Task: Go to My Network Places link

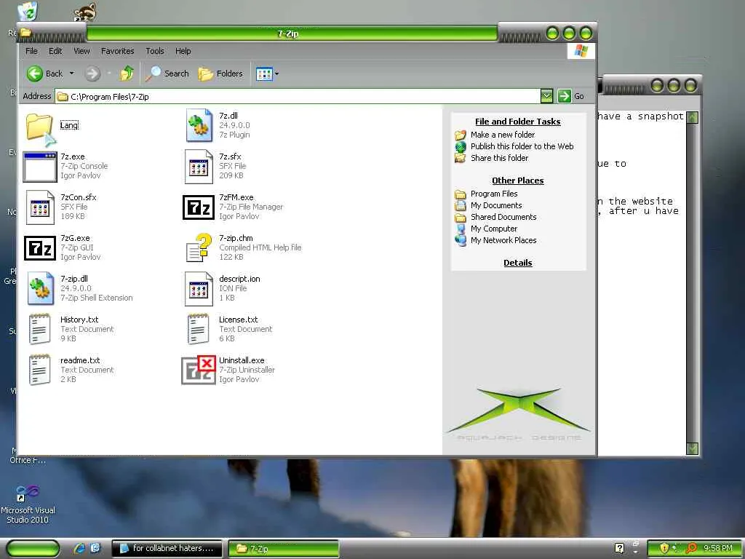Action: coord(503,240)
